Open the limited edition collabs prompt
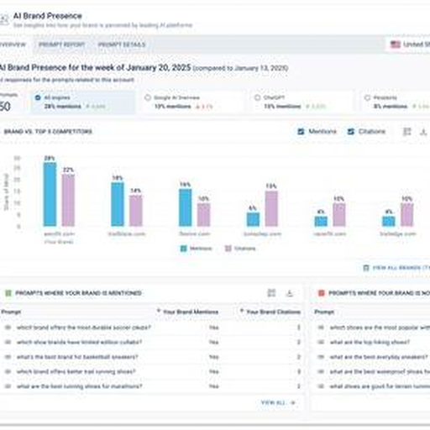Image resolution: width=430 pixels, height=430 pixels. 79,342
